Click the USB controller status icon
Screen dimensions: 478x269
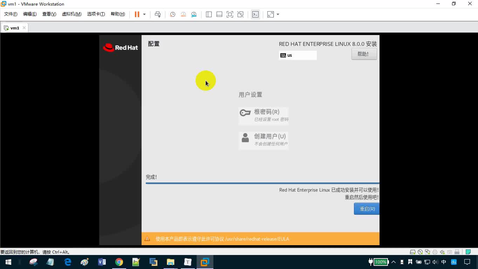click(x=457, y=252)
